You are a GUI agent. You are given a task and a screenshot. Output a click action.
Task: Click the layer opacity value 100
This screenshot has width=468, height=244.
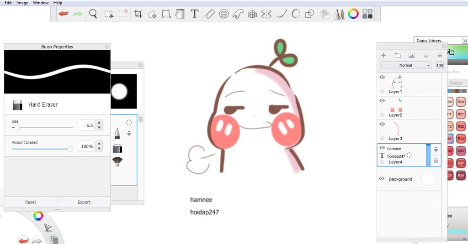coord(440,65)
